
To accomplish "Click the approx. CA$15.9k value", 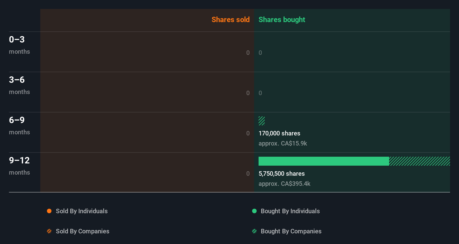I will [283, 143].
